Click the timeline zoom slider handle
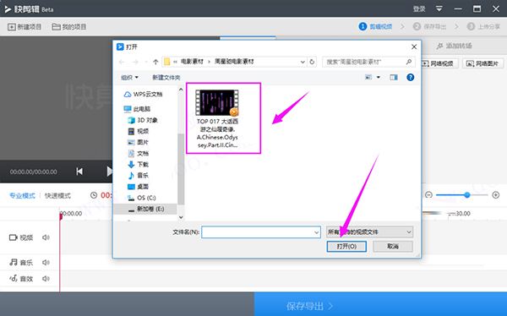 [467, 194]
